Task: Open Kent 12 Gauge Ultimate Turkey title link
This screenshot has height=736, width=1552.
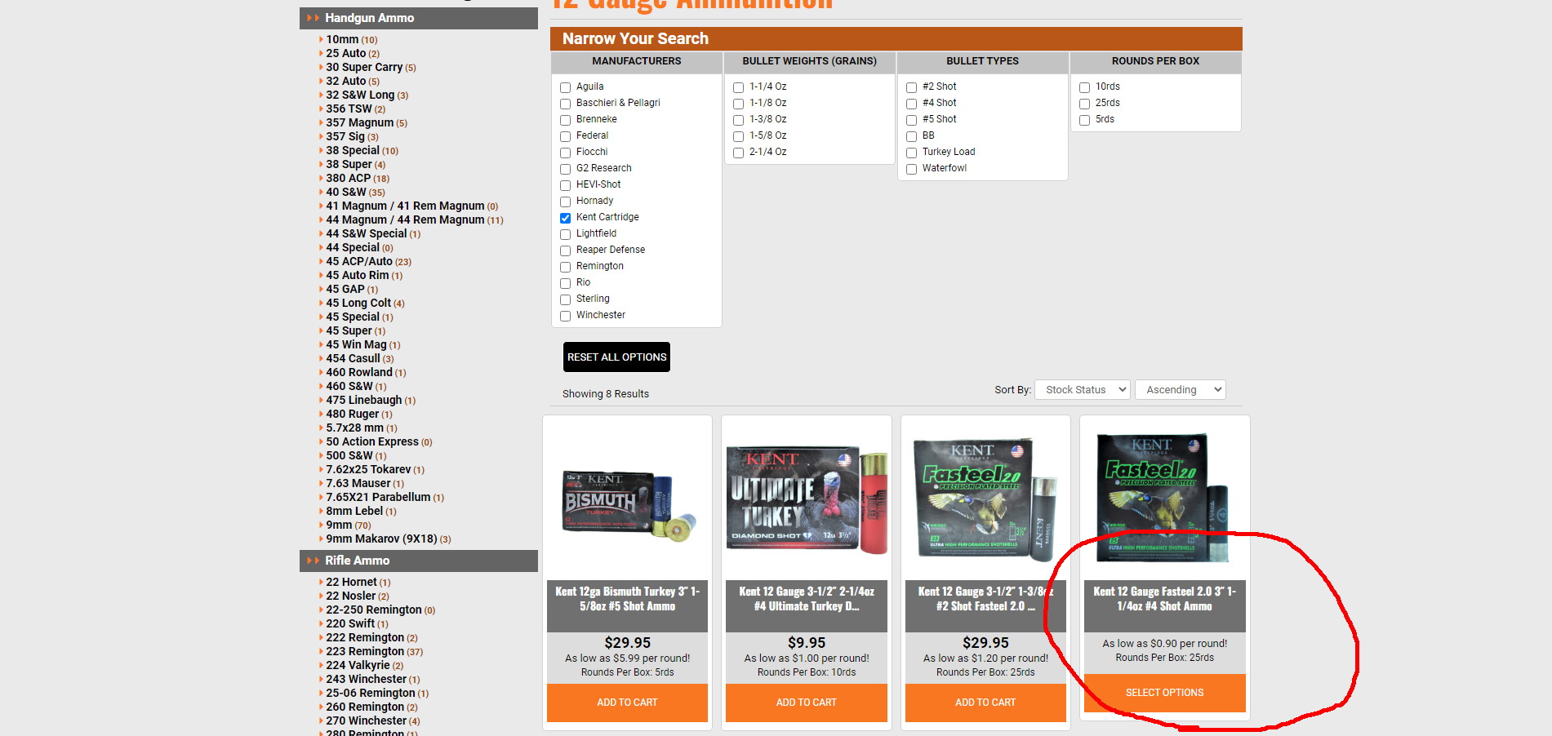Action: pyautogui.click(x=807, y=599)
